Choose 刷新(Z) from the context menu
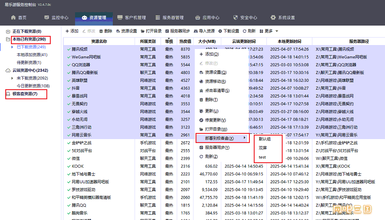385x220 pixels. [x=211, y=157]
